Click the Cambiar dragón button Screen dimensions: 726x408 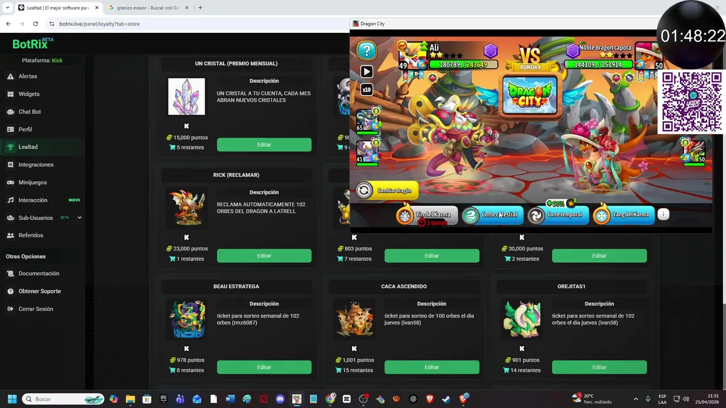[387, 190]
